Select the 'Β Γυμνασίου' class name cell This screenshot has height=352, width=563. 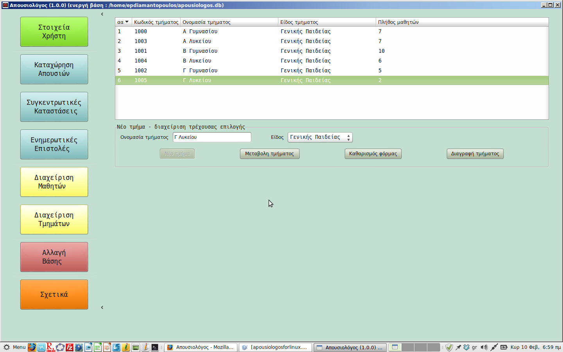(200, 51)
